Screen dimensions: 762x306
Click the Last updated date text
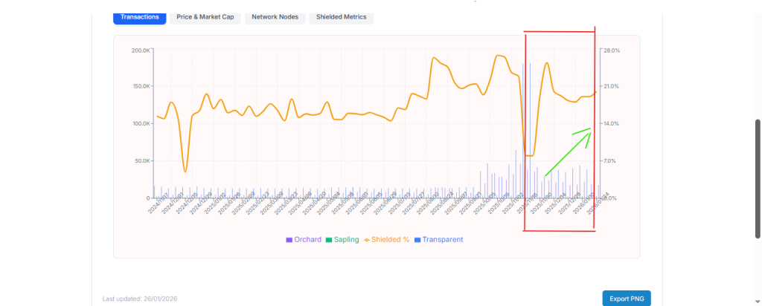click(x=140, y=299)
